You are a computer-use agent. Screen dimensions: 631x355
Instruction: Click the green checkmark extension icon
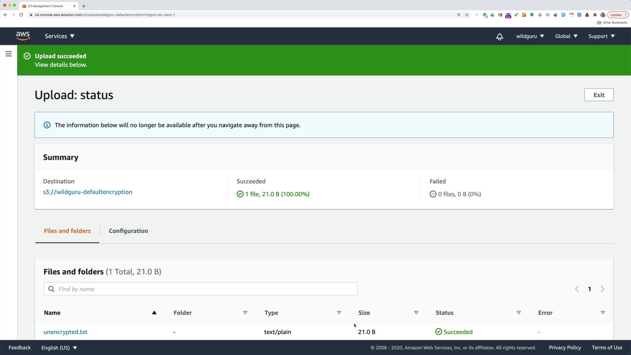point(516,15)
